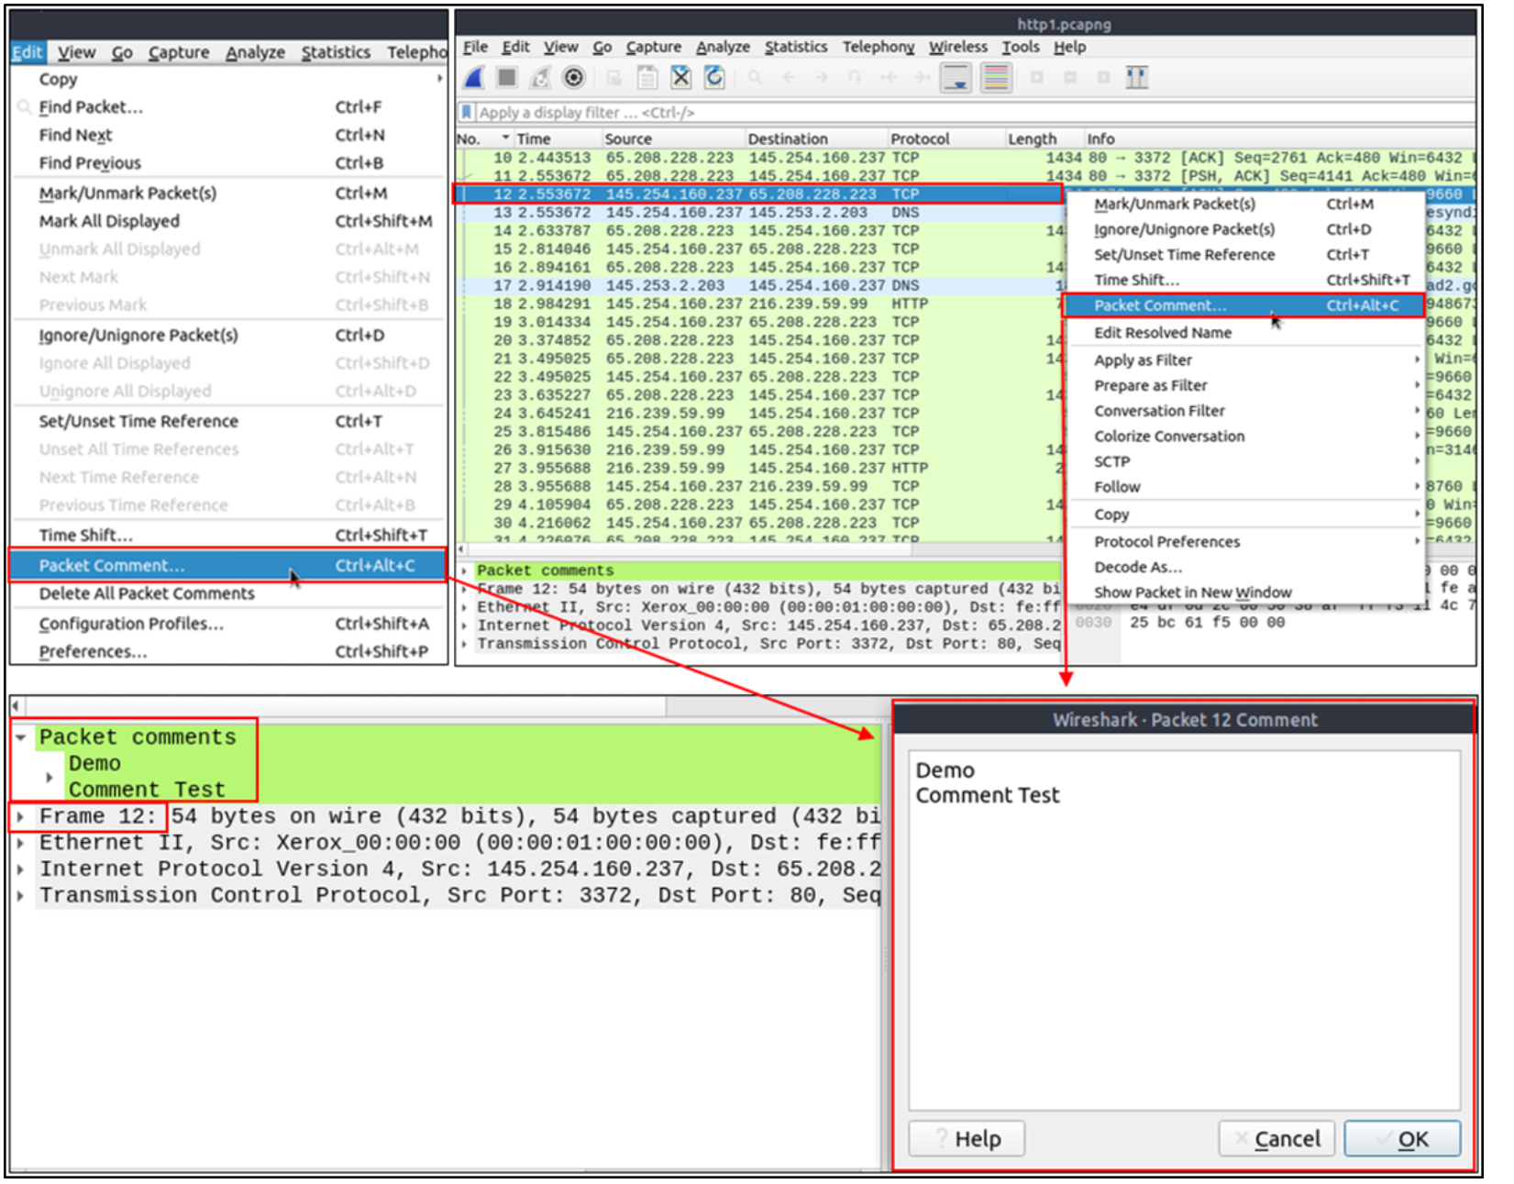Viewport: 1514px width, 1184px height.
Task: Click the zoom out toolbar icon
Action: click(x=1070, y=78)
